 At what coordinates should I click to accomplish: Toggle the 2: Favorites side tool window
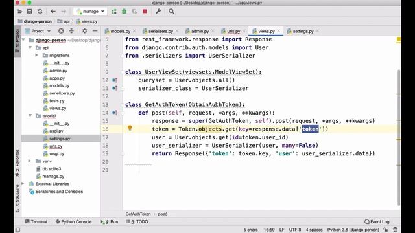pyautogui.click(x=18, y=162)
